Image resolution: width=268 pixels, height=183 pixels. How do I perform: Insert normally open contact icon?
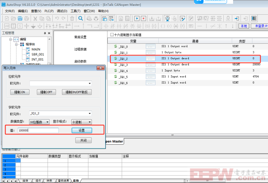click(x=106, y=26)
